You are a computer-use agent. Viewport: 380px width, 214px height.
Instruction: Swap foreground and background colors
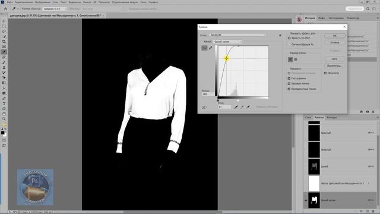pyautogui.click(x=5, y=129)
